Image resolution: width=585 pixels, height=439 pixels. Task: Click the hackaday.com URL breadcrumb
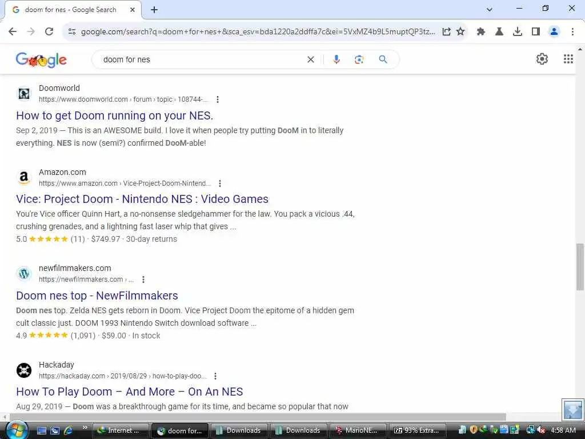pos(122,376)
